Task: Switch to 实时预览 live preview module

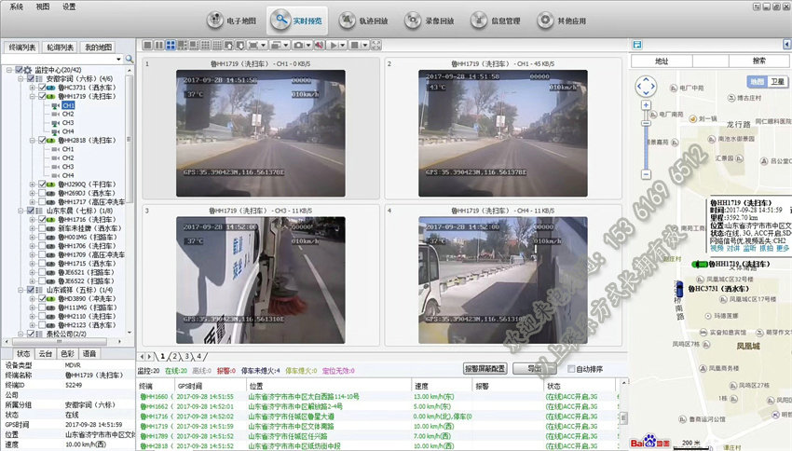Action: (x=297, y=20)
